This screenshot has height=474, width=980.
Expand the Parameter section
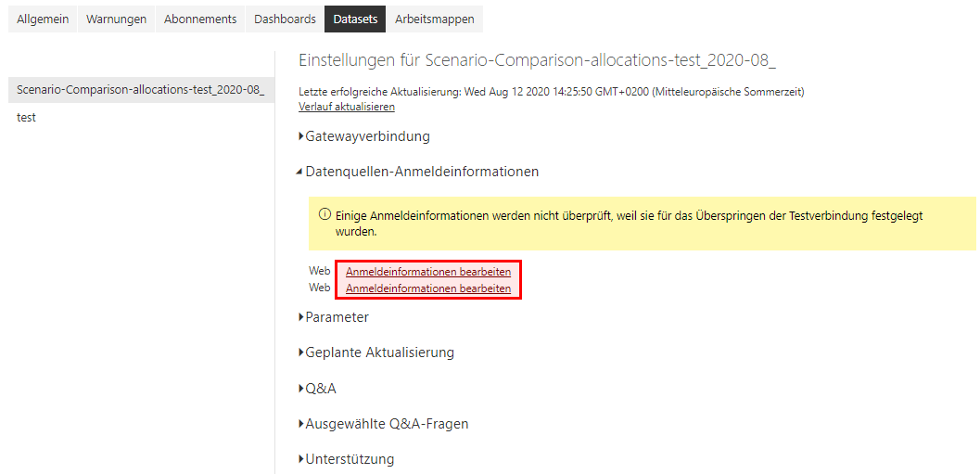pos(334,317)
